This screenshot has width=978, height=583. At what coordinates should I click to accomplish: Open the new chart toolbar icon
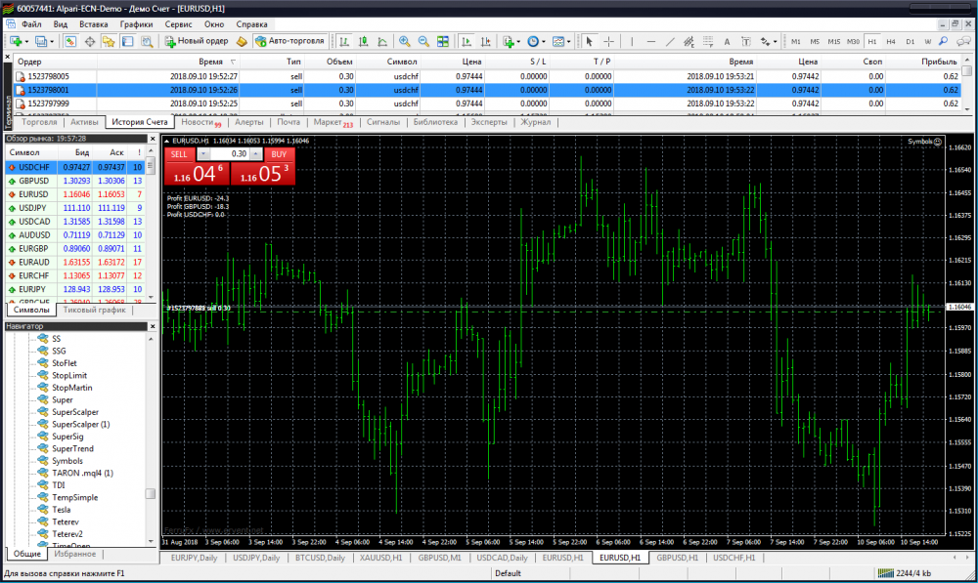pyautogui.click(x=17, y=41)
